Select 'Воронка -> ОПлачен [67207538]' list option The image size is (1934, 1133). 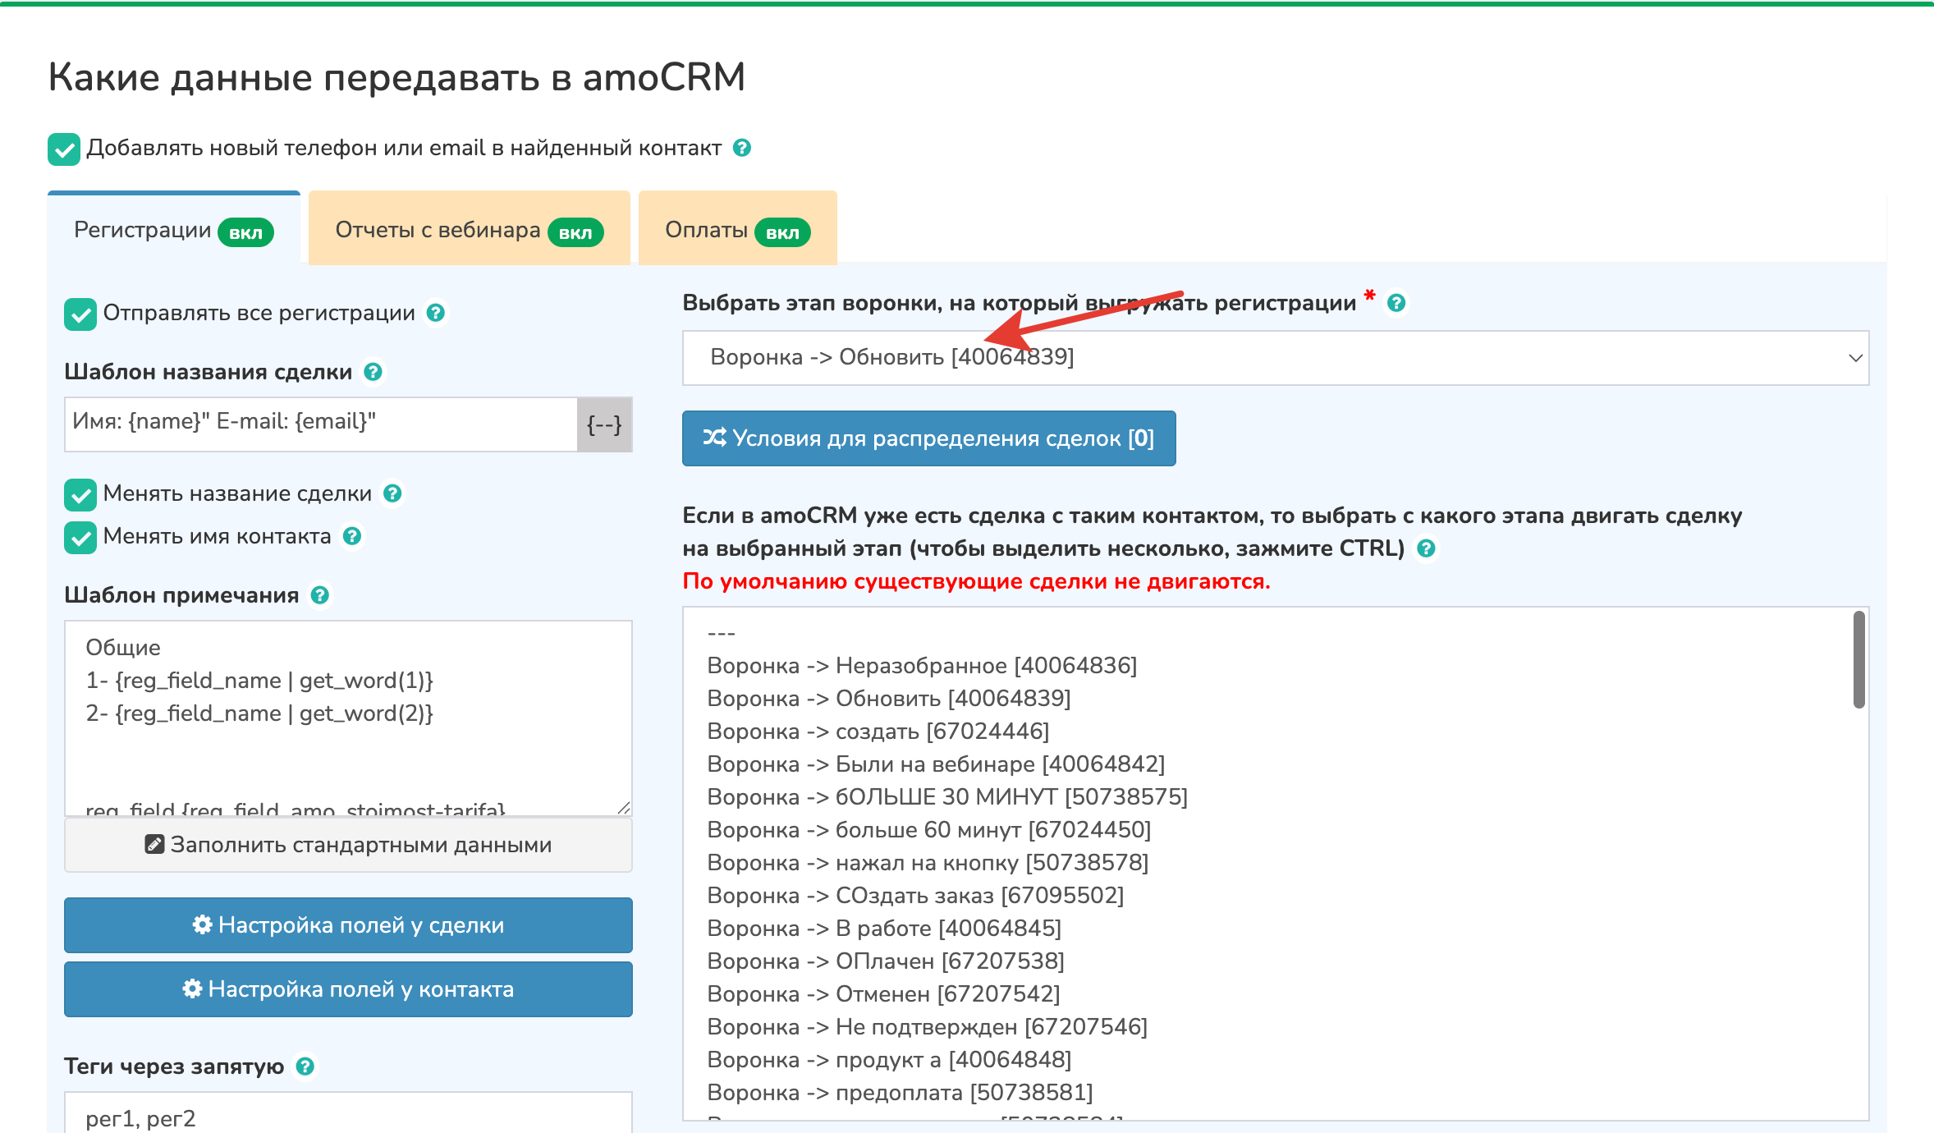coord(886,961)
